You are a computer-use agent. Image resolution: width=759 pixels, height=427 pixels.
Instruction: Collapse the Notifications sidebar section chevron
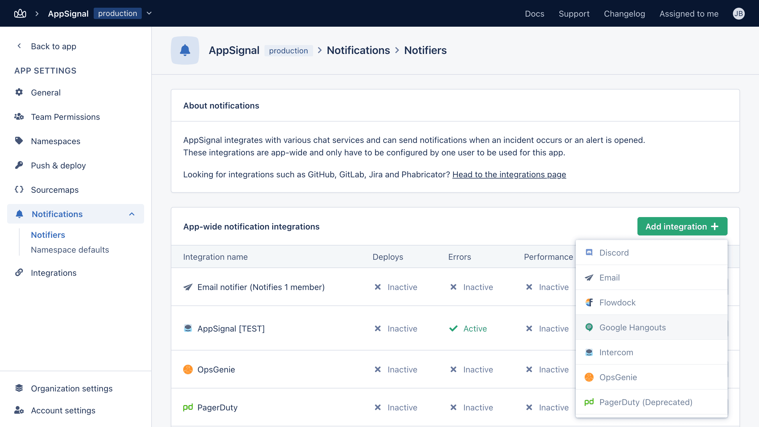(x=132, y=214)
